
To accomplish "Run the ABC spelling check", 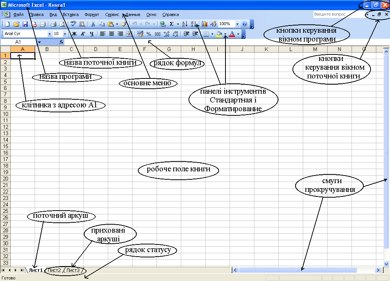I will (73, 24).
